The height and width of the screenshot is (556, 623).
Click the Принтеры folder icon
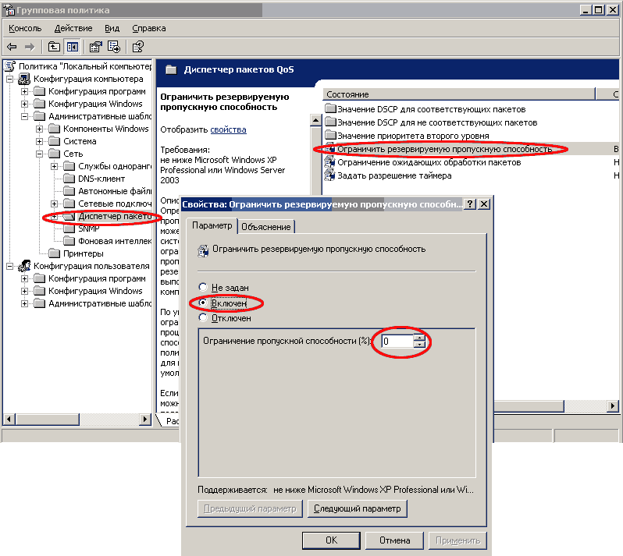tap(54, 253)
